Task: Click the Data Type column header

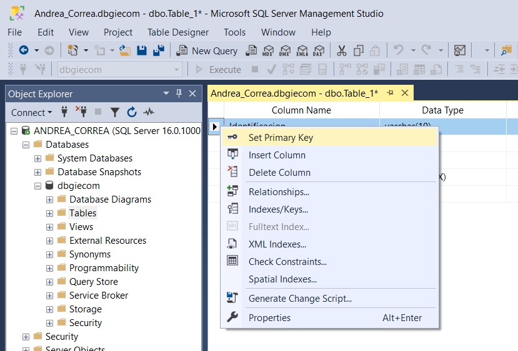Action: (442, 110)
